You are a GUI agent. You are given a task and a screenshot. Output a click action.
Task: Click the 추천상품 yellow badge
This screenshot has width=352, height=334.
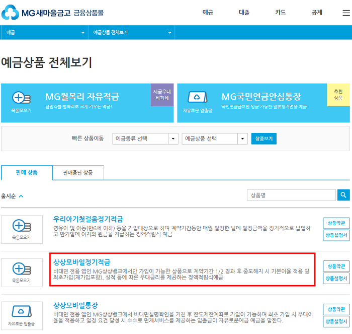[x=338, y=95]
